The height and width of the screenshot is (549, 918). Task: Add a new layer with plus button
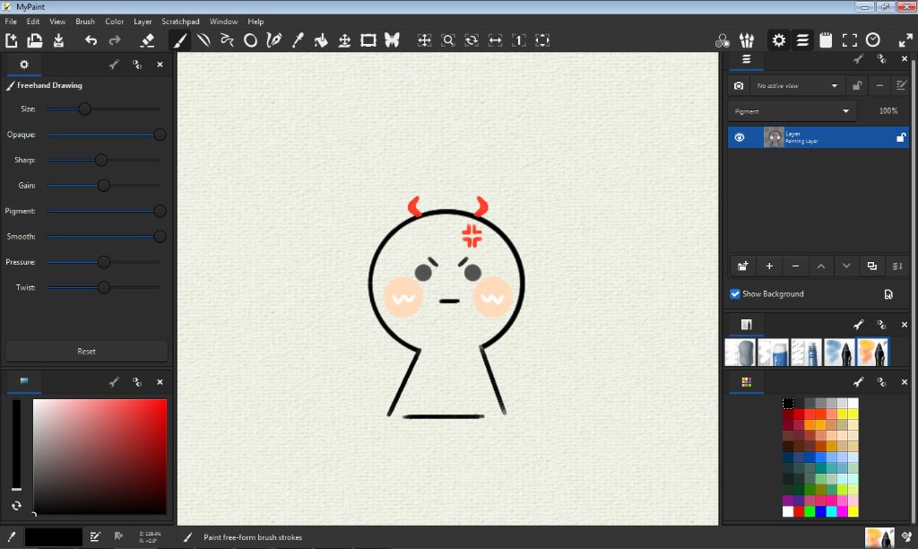[769, 266]
